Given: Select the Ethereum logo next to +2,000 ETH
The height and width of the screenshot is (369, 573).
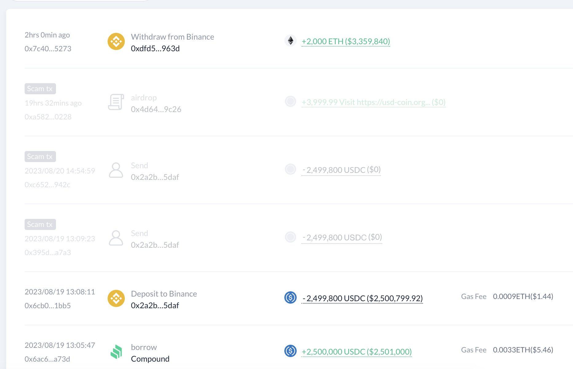Looking at the screenshot, I should coord(290,41).
